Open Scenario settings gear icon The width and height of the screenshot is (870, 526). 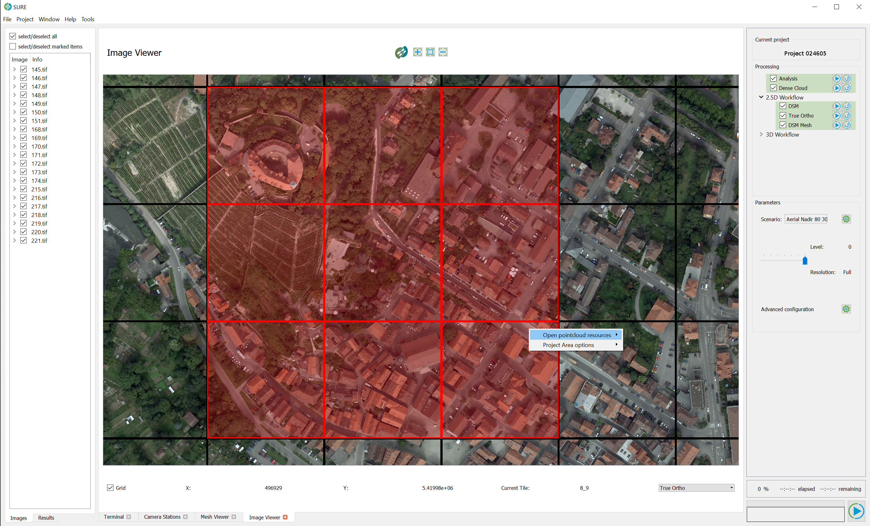point(846,219)
